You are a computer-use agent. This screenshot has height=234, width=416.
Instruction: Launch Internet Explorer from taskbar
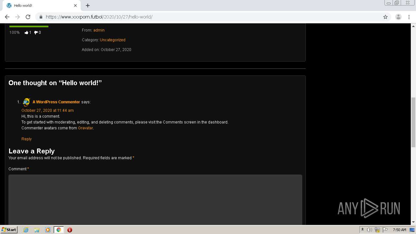(x=26, y=230)
